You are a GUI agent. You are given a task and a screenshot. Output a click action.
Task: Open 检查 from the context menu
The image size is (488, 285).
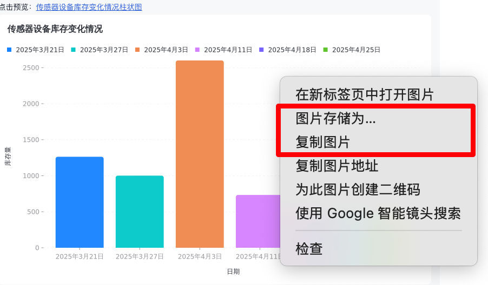pos(309,249)
